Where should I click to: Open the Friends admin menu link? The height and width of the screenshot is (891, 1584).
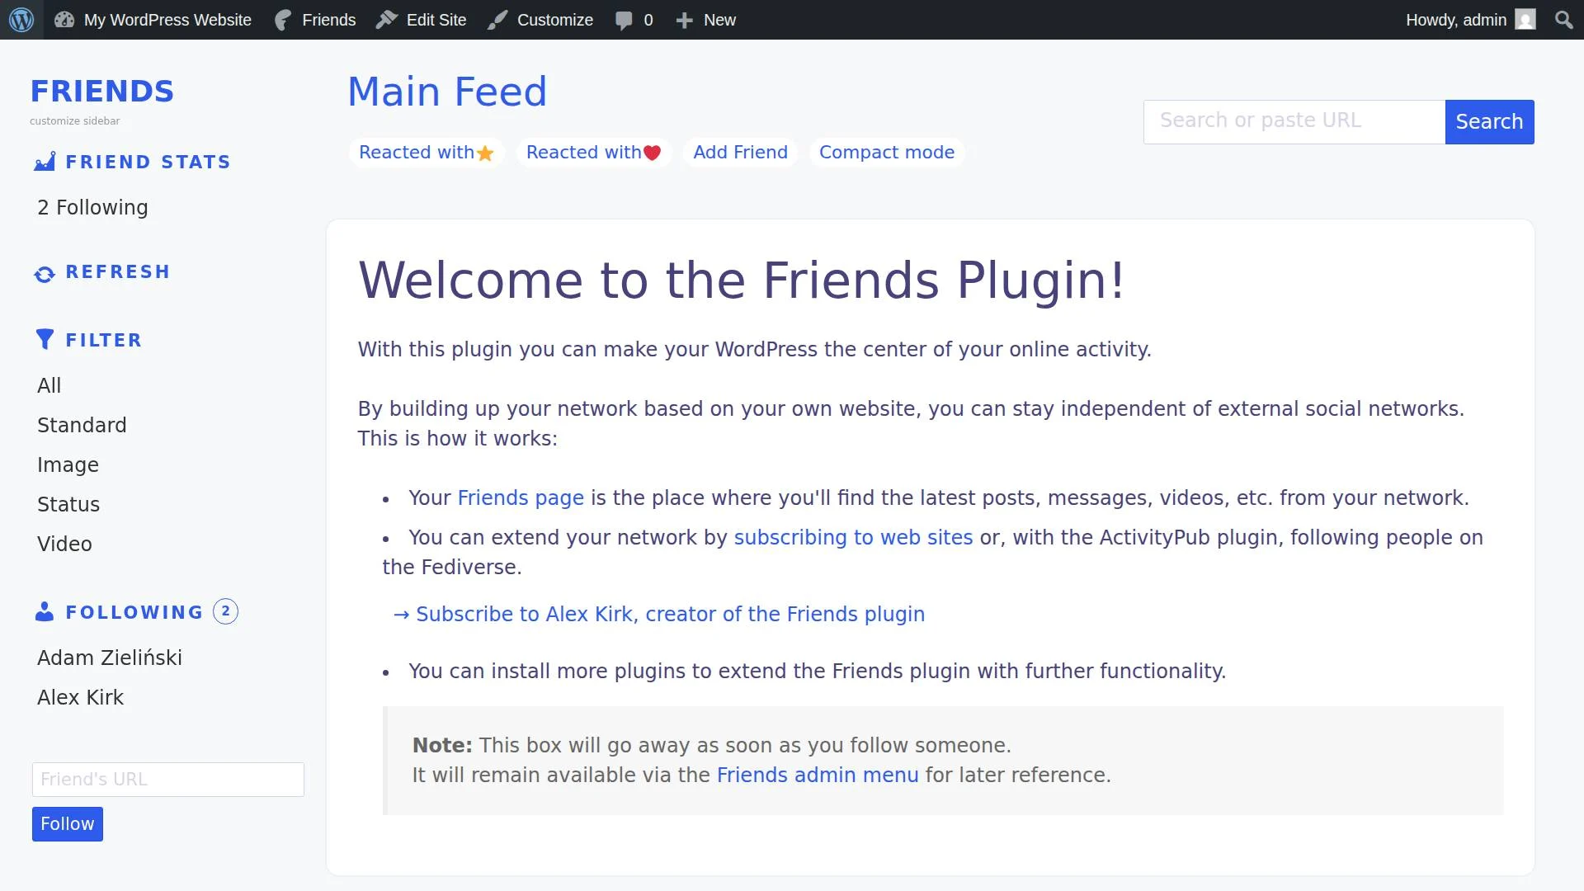pos(817,775)
